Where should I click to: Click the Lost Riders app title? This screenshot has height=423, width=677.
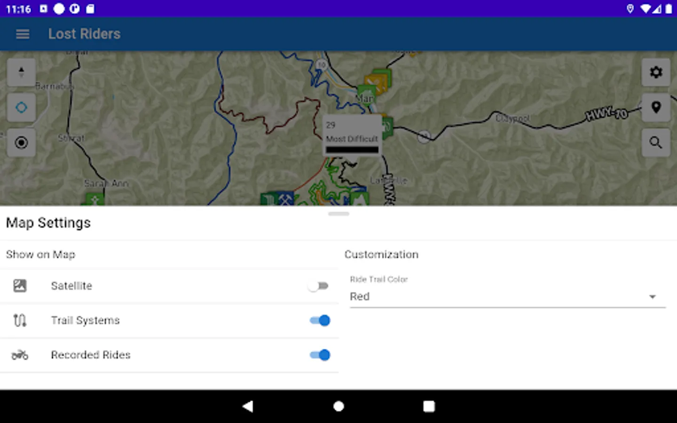click(x=85, y=34)
